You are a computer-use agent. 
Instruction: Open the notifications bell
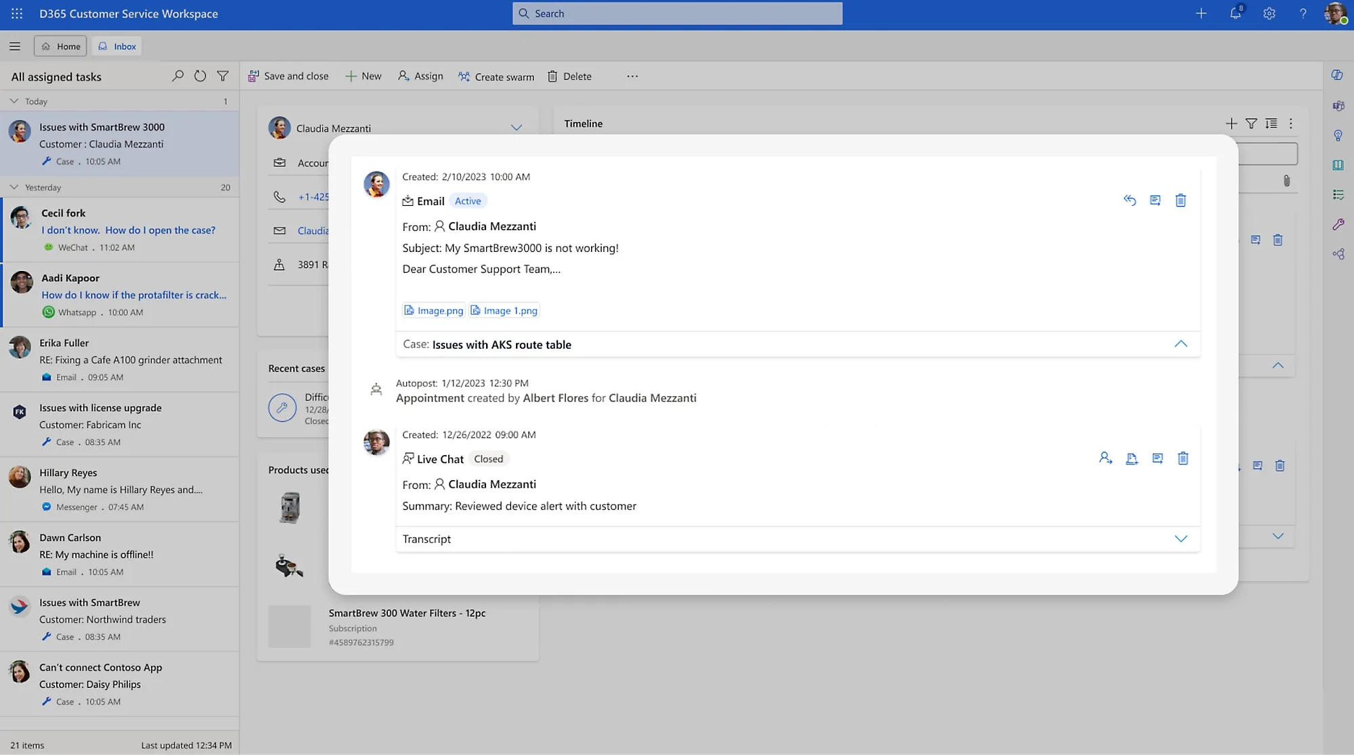point(1236,14)
